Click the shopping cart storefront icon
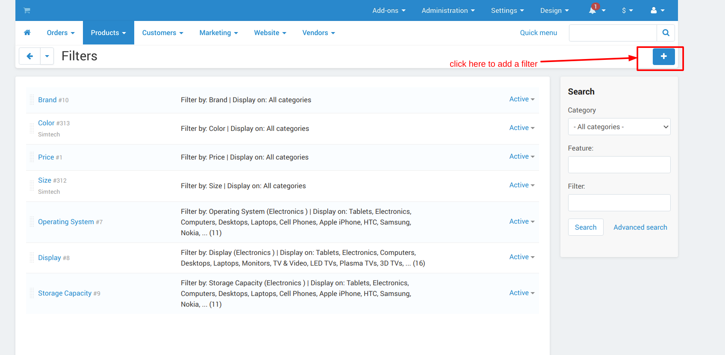Image resolution: width=725 pixels, height=355 pixels. (27, 11)
